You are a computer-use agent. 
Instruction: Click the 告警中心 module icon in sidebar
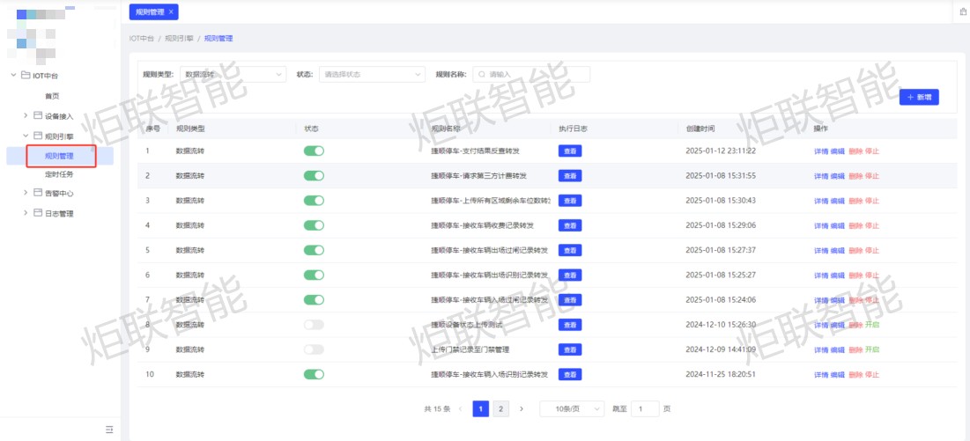38,192
